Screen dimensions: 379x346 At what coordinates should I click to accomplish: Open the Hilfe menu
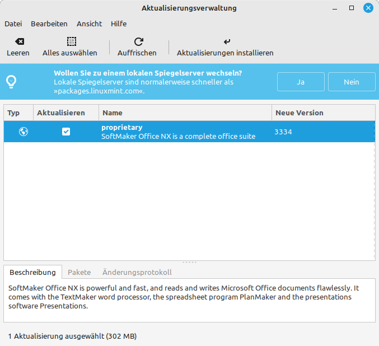coord(119,24)
